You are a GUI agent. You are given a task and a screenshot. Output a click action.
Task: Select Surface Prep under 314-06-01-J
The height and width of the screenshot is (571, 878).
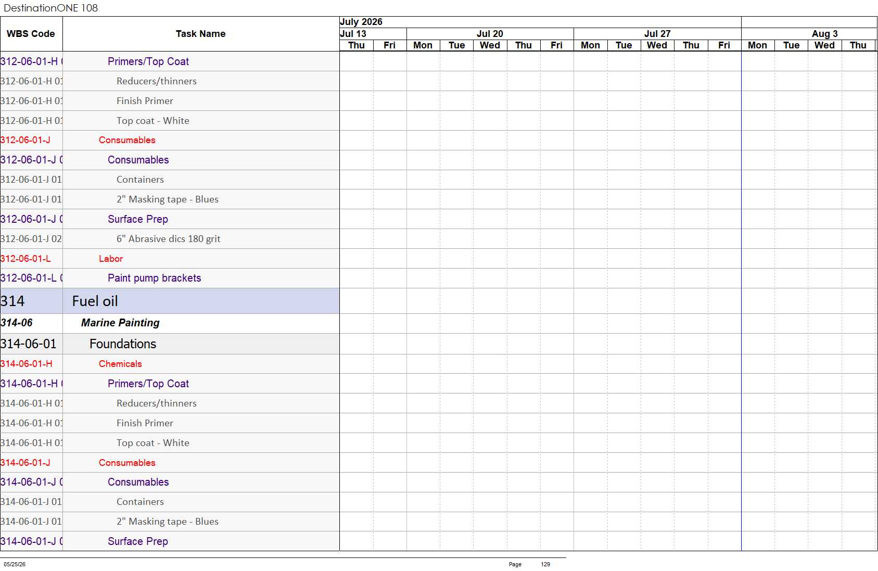click(138, 541)
